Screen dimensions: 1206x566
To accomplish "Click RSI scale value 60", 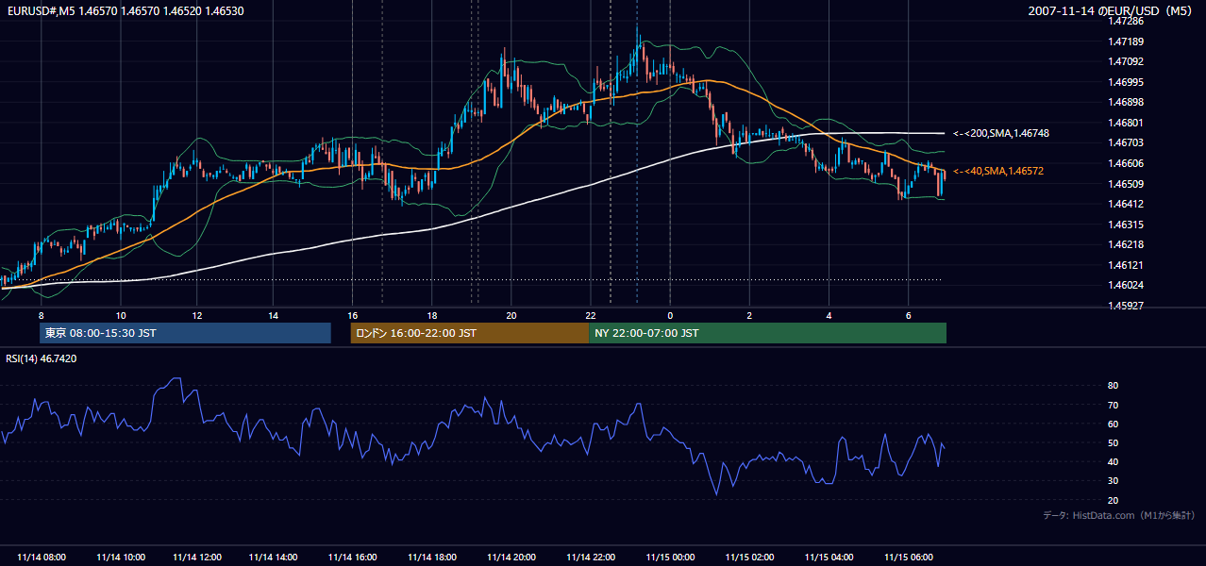I will point(1114,424).
